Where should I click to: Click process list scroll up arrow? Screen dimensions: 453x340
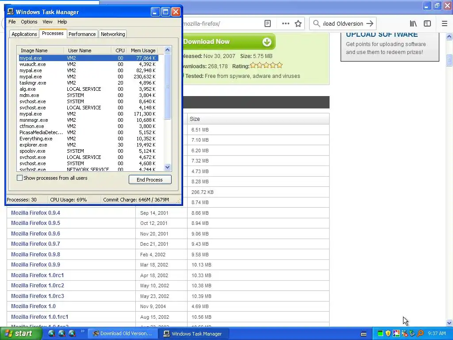coord(167,50)
